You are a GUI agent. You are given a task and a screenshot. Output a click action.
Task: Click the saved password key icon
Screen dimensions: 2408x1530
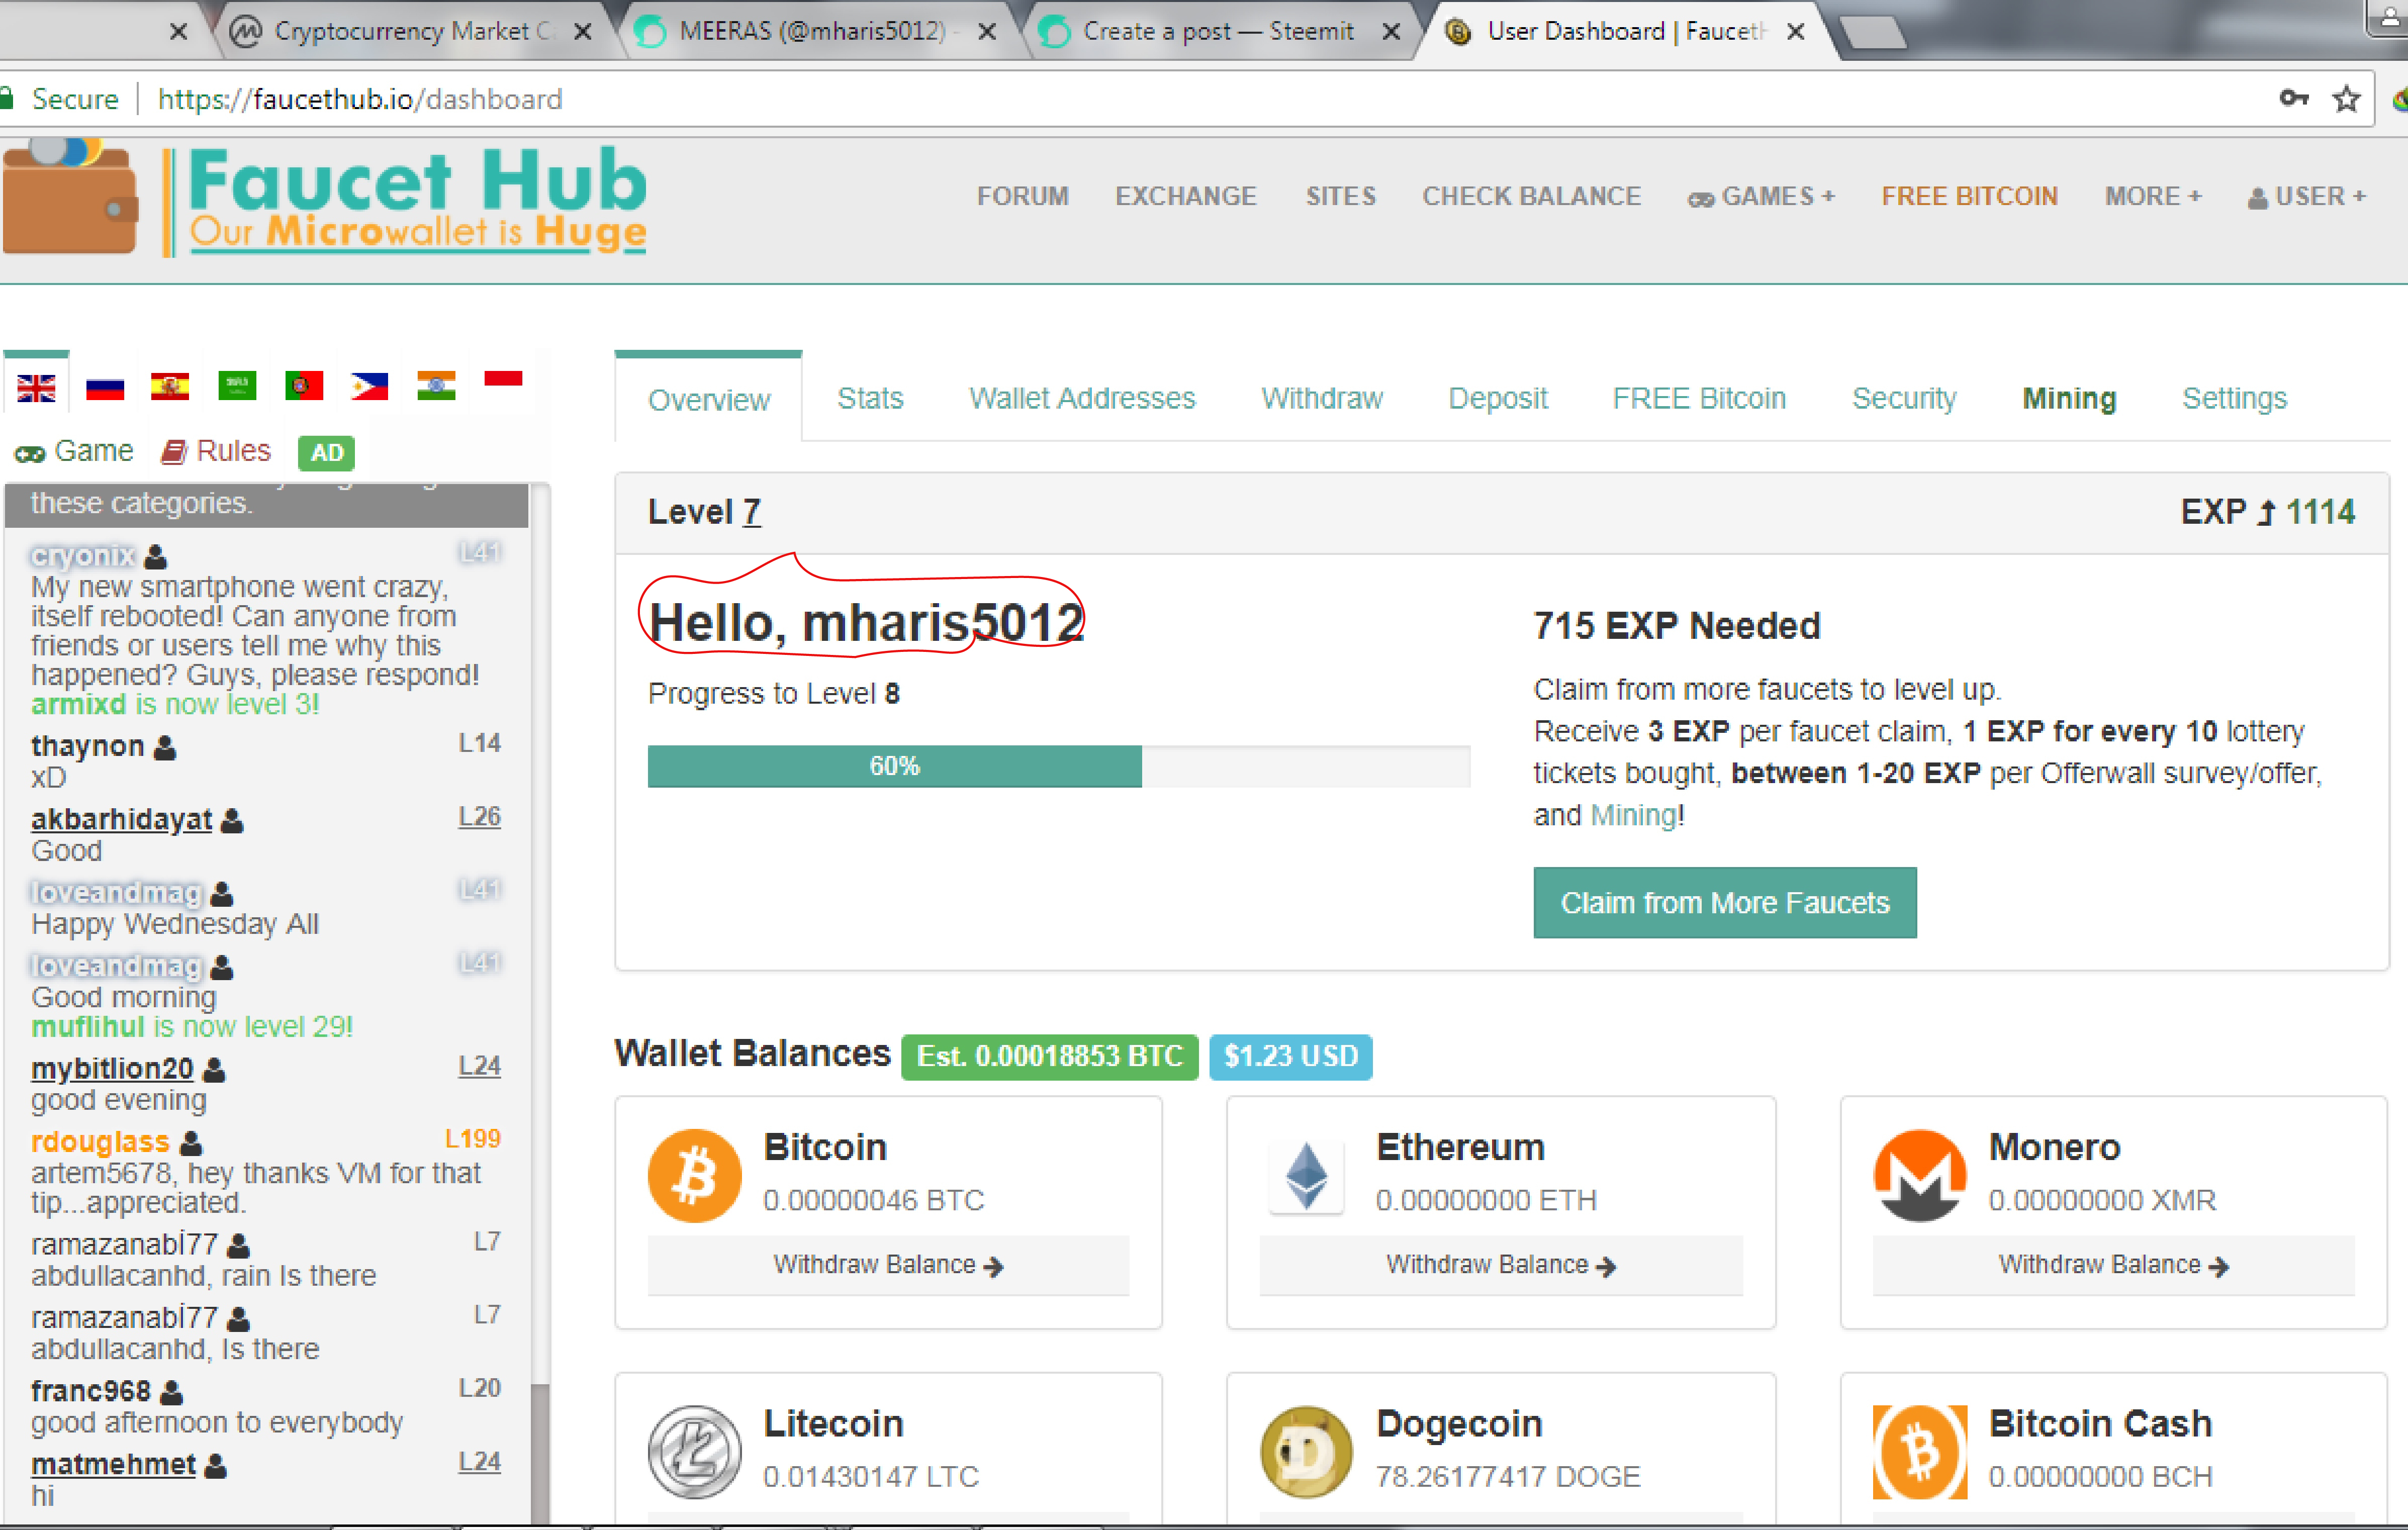pyautogui.click(x=2293, y=98)
